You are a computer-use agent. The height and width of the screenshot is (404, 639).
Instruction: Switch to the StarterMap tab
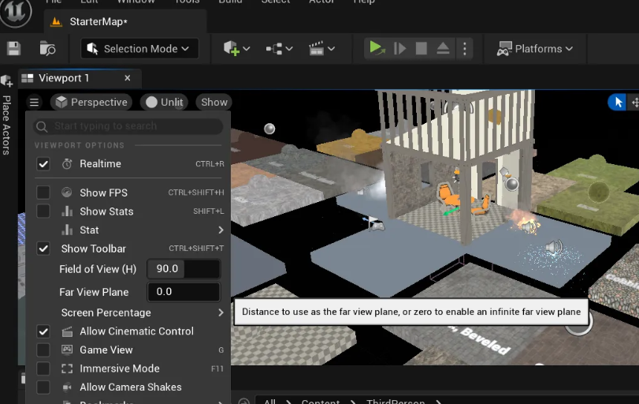tap(98, 21)
